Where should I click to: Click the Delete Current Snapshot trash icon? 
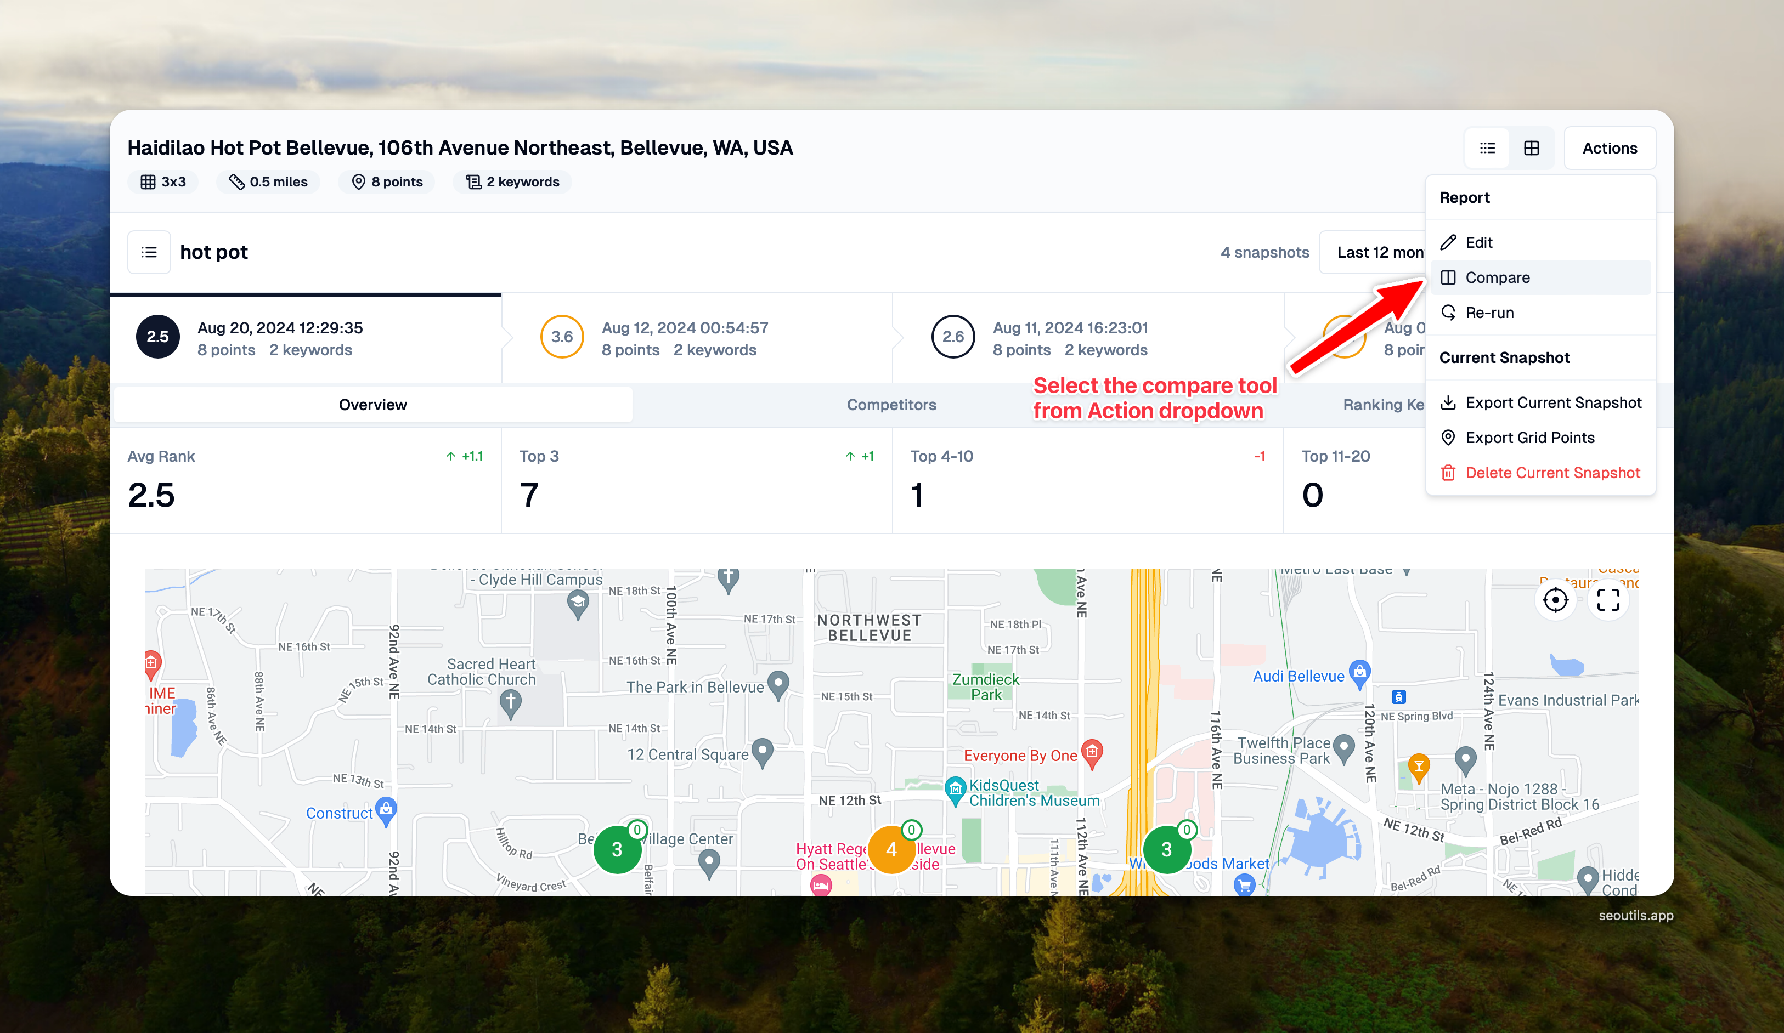(1448, 473)
